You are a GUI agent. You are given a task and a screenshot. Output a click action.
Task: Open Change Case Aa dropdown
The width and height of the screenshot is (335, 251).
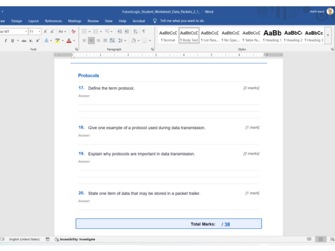point(62,31)
